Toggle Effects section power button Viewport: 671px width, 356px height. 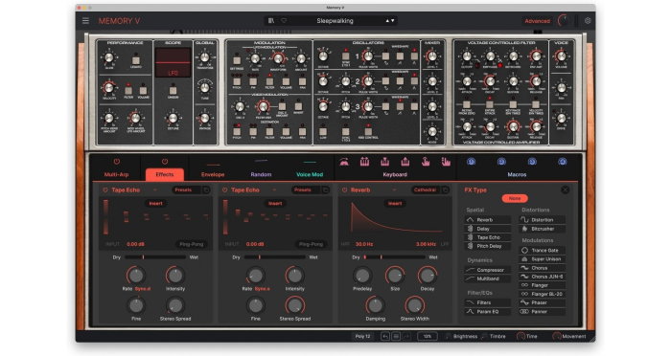click(x=165, y=162)
